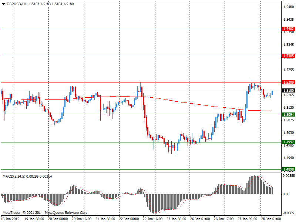Click the 23 Jan 08:00 time axis label
Image resolution: width=296 pixels, height=222 pixels.
(x=176, y=219)
